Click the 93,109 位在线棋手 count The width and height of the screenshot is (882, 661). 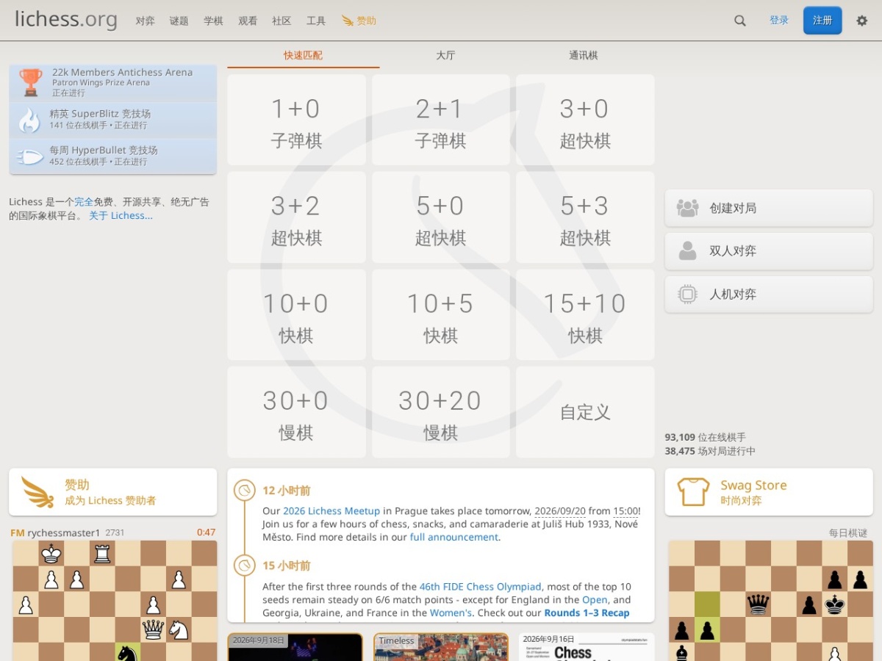[x=706, y=437]
